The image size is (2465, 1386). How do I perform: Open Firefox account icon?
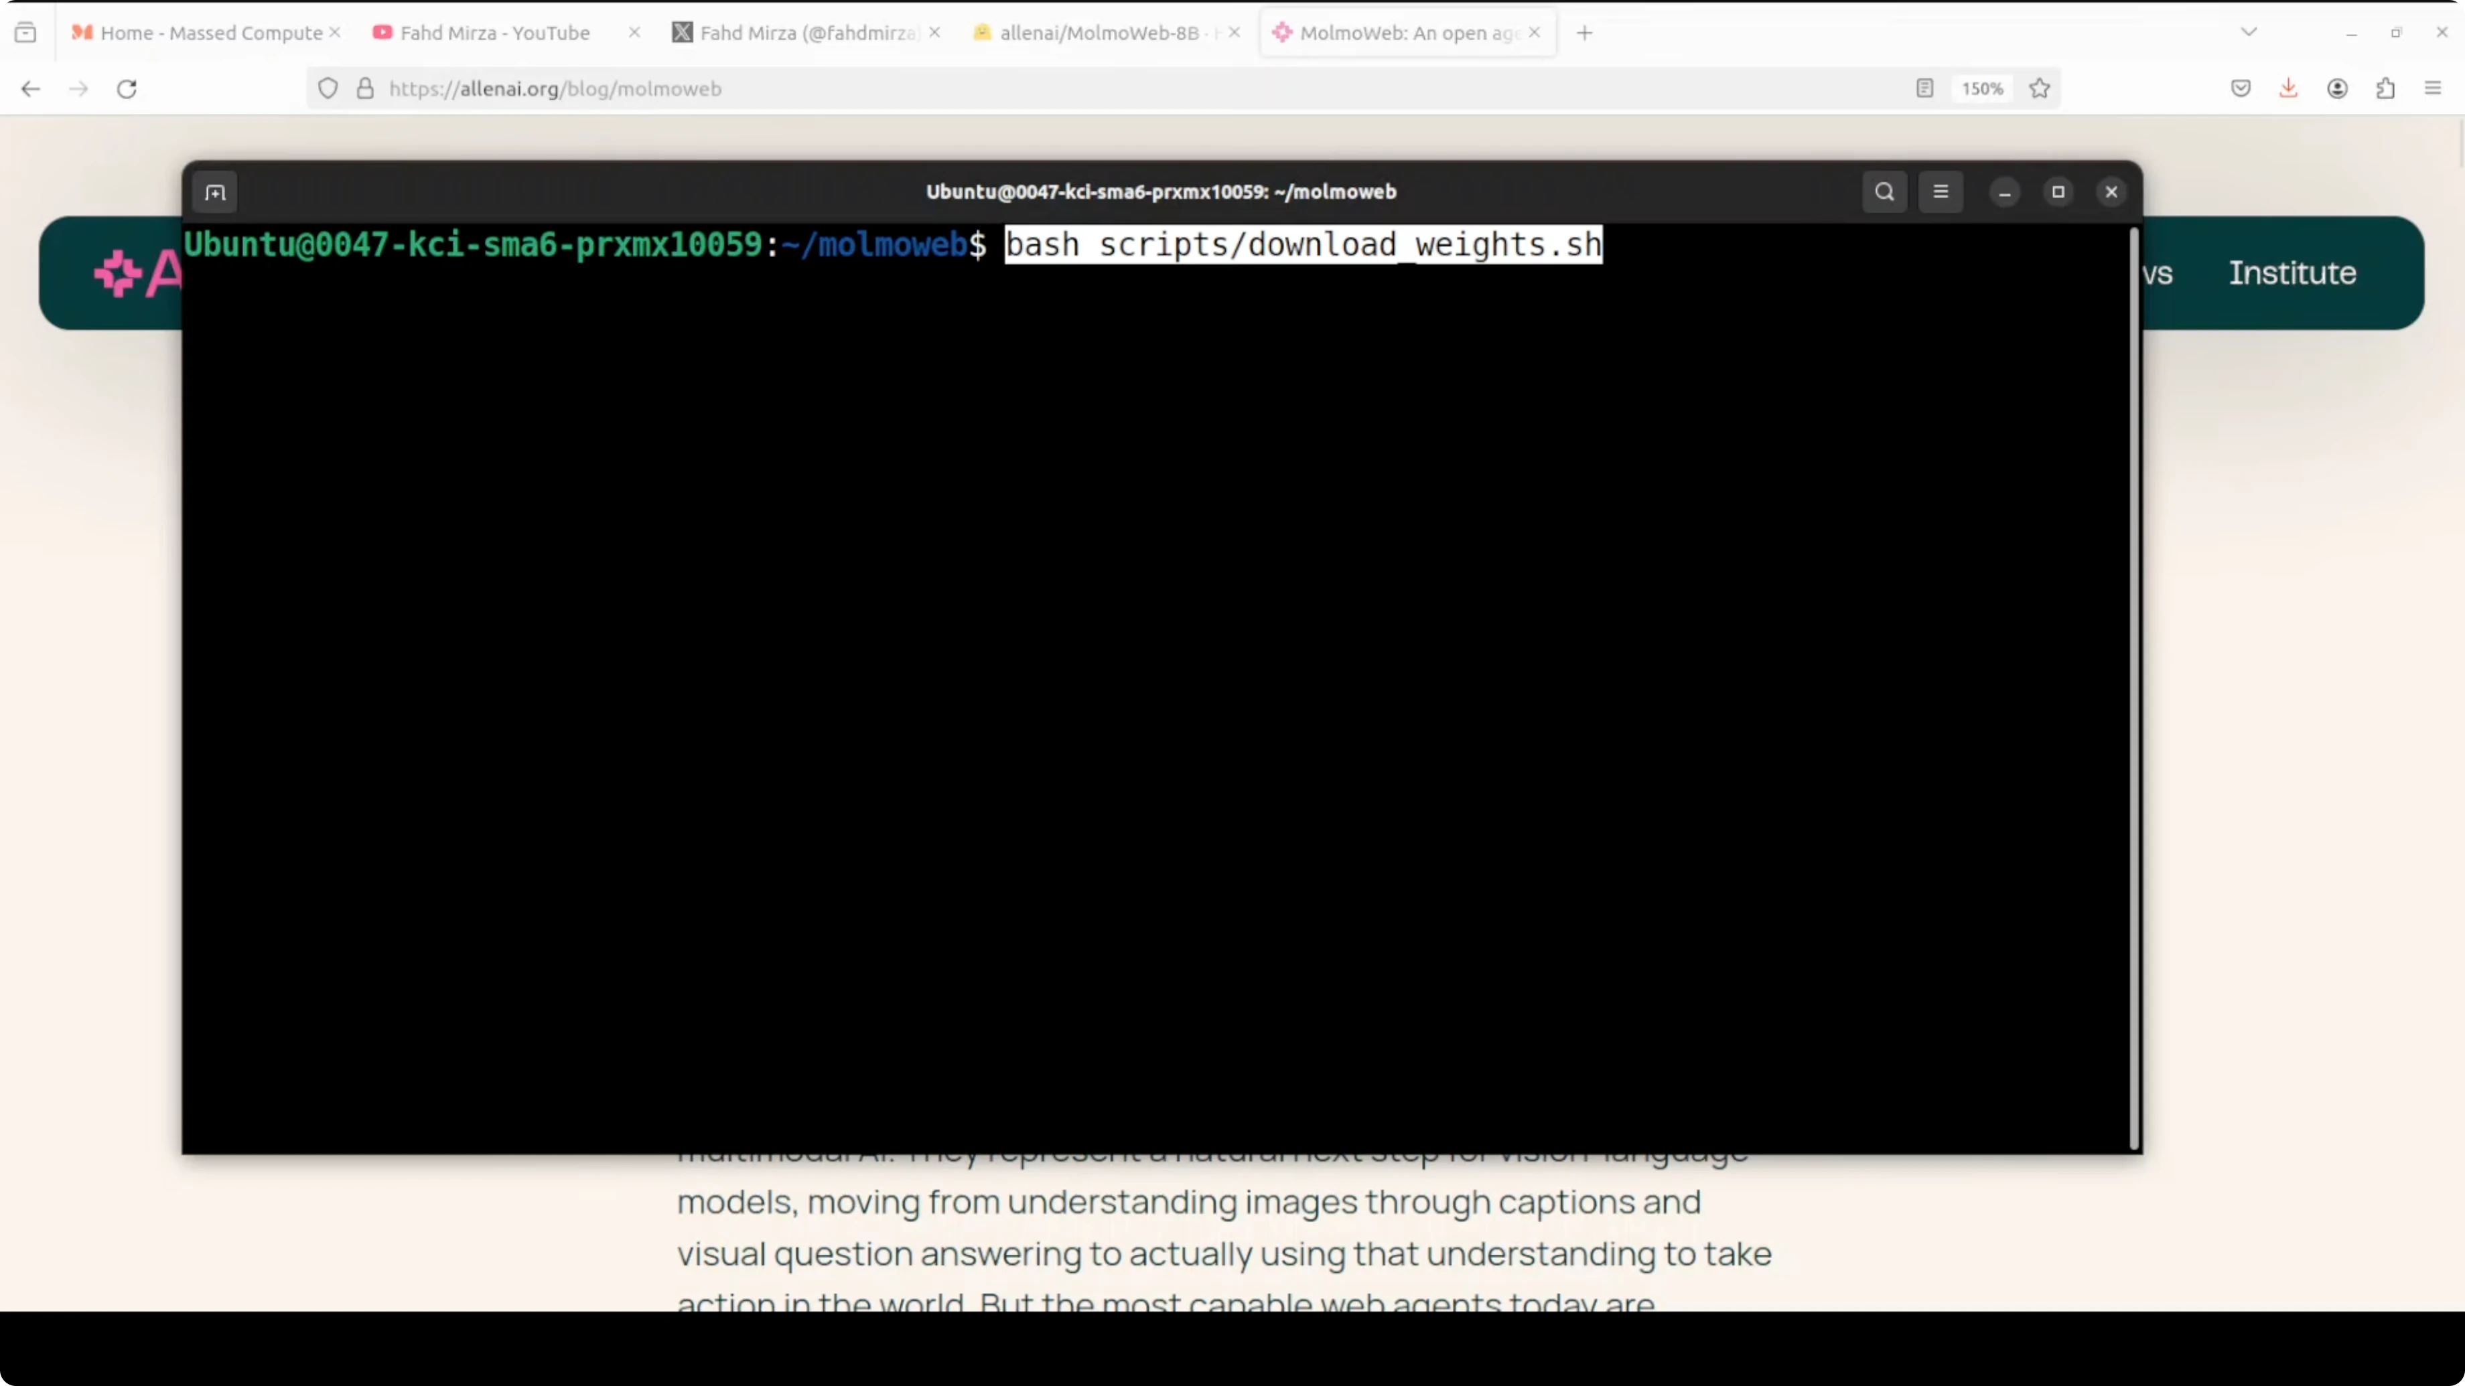[2337, 89]
